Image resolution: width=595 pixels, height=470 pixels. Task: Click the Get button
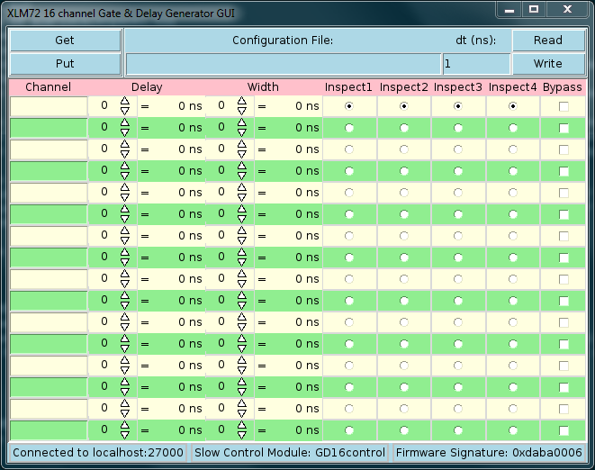(65, 41)
